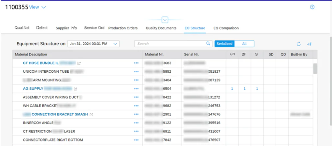Open three-dot menu for CT HOSE BUNDLE IL

pos(136,63)
